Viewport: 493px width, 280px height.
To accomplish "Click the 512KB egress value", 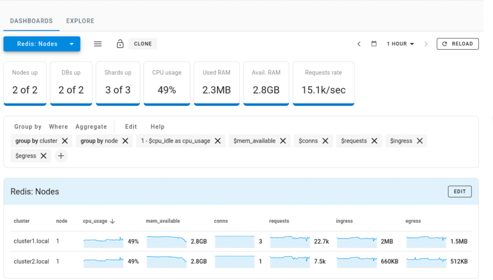I will pos(459,261).
